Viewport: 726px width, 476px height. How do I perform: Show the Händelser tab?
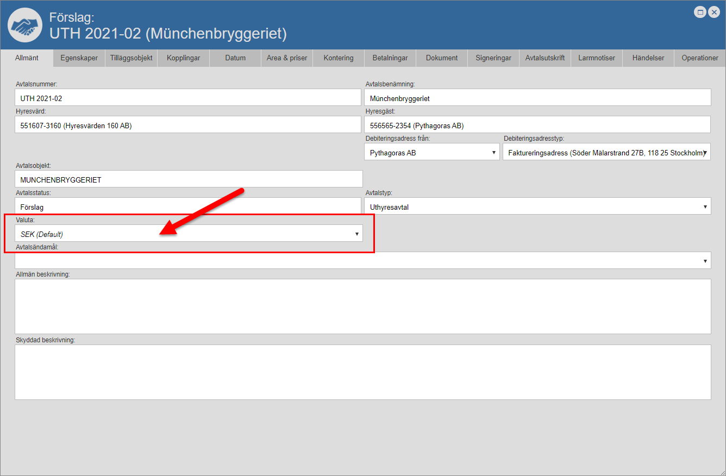[648, 58]
